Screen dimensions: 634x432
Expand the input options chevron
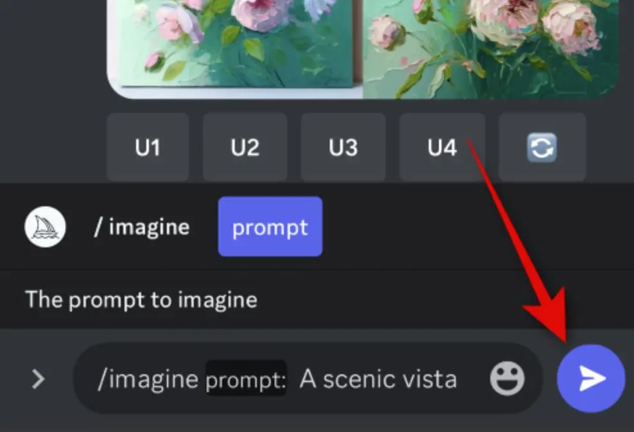pyautogui.click(x=39, y=379)
